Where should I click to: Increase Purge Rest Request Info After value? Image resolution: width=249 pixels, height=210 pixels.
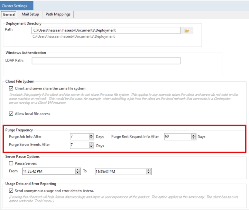(193, 135)
